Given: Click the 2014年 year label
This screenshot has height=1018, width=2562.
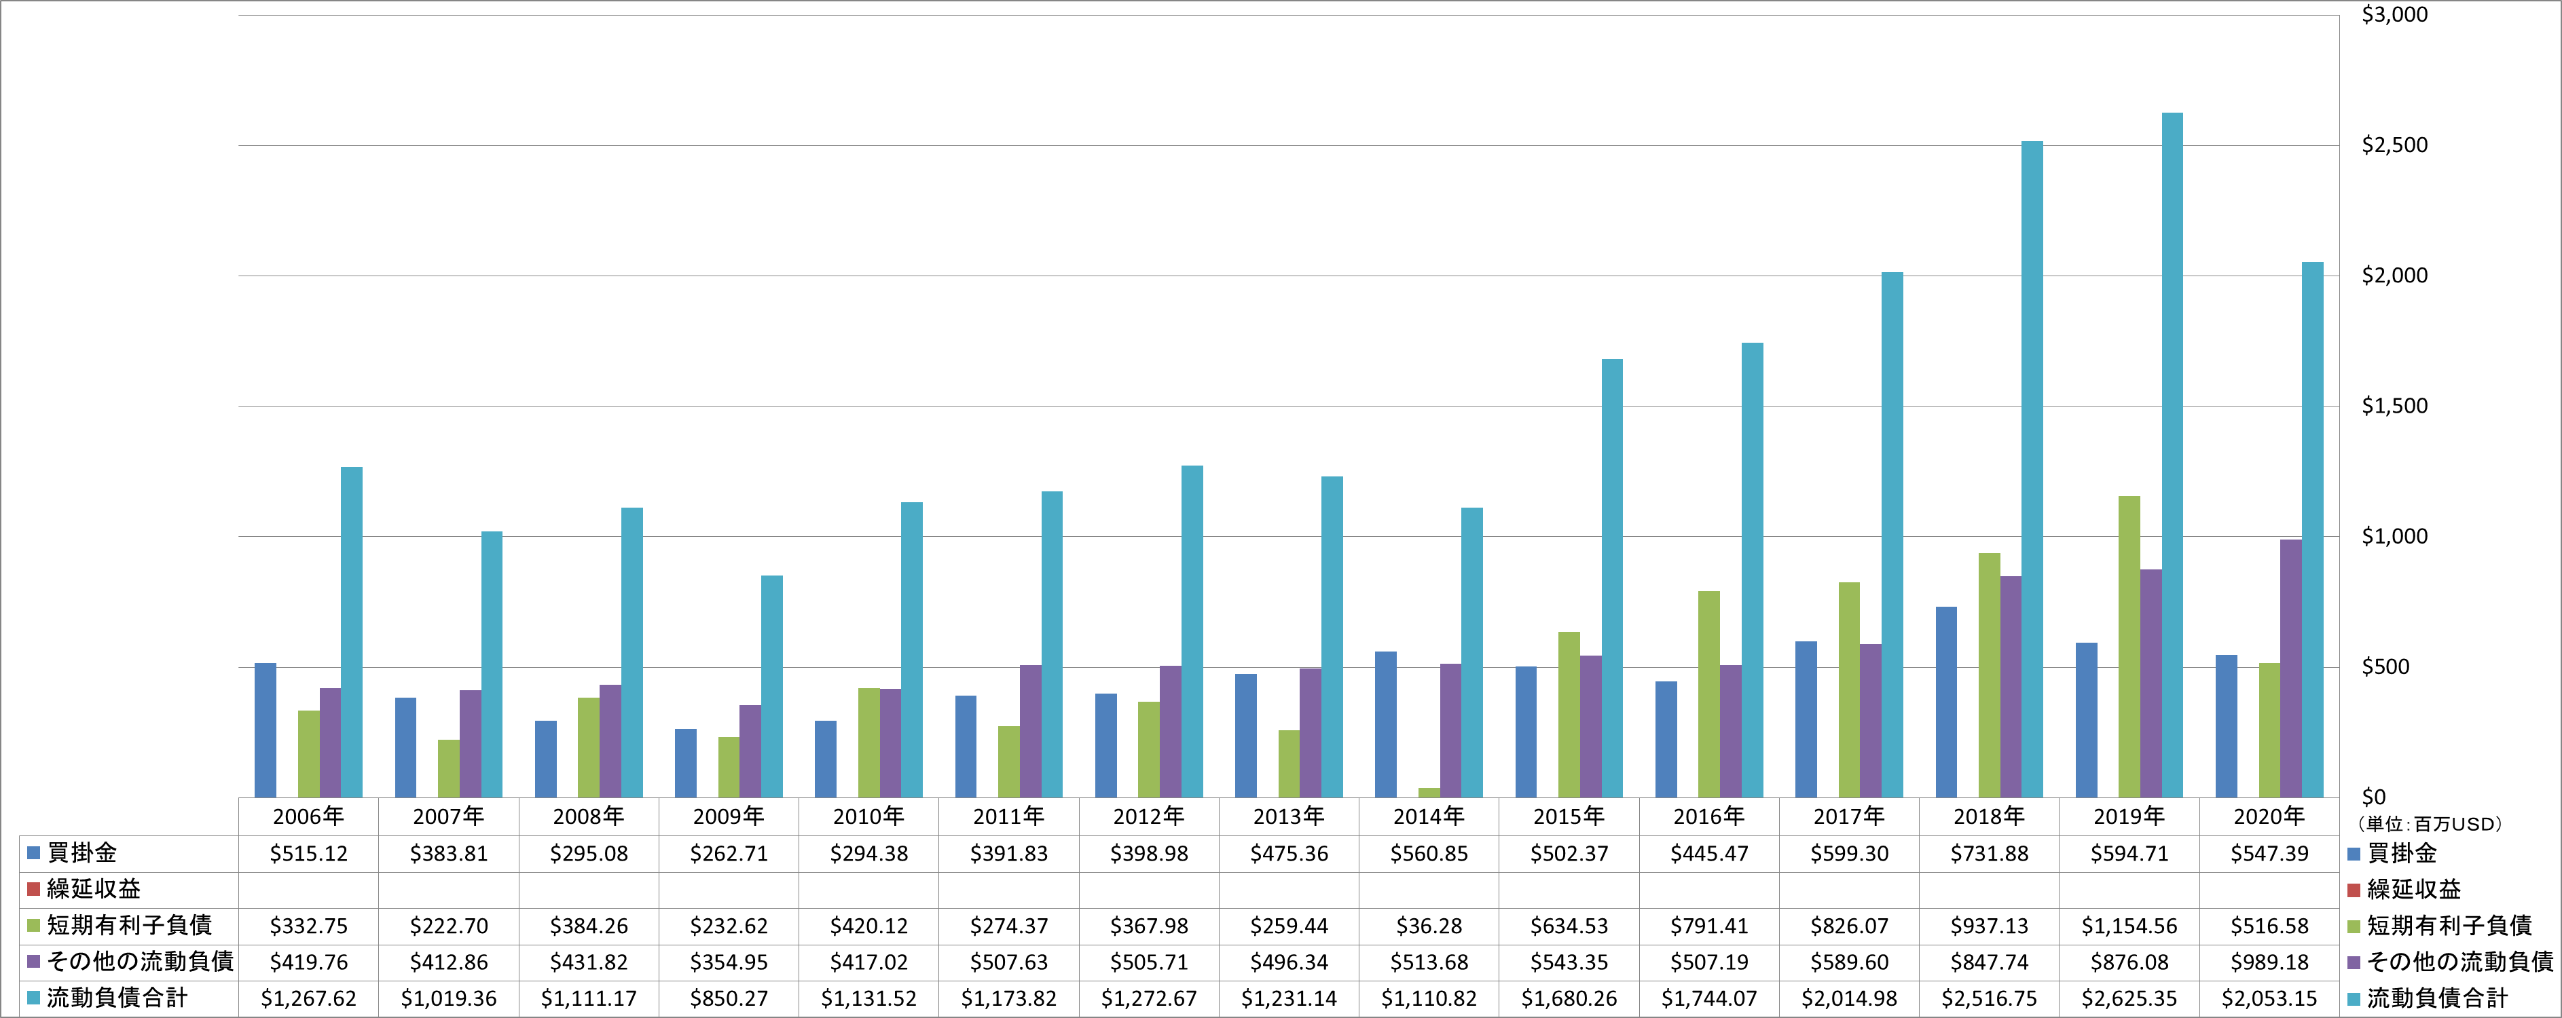Looking at the screenshot, I should (1429, 816).
